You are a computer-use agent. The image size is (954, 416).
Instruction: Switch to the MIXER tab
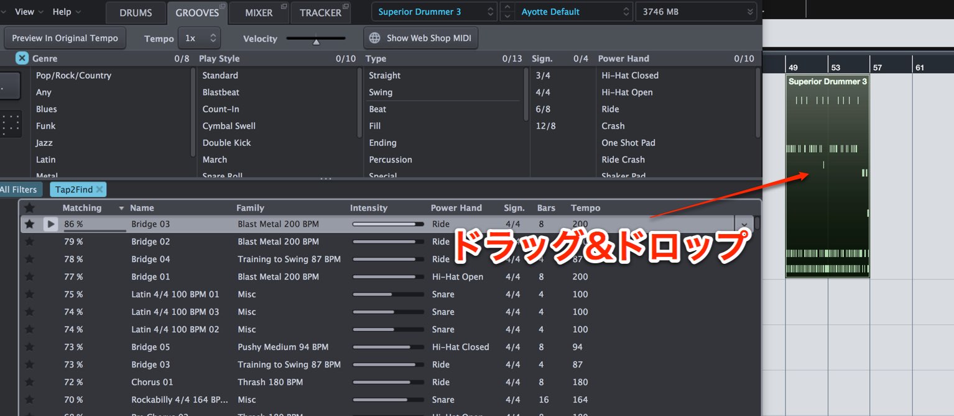[x=259, y=12]
